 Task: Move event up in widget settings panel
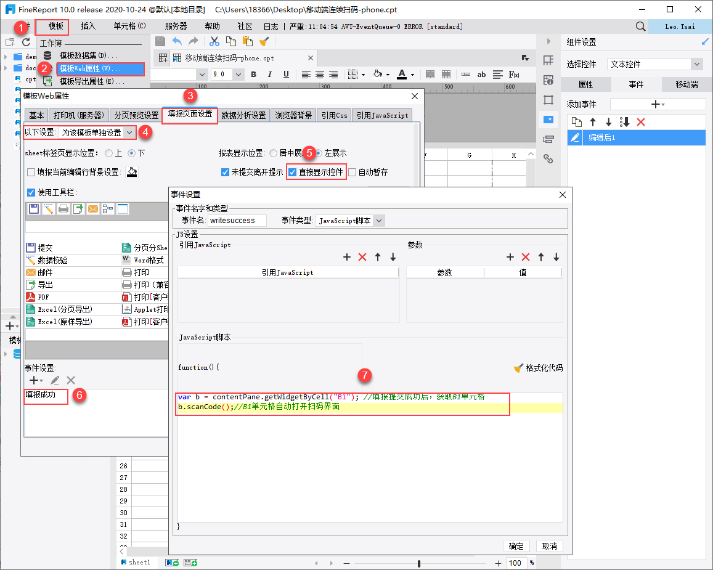tap(592, 122)
